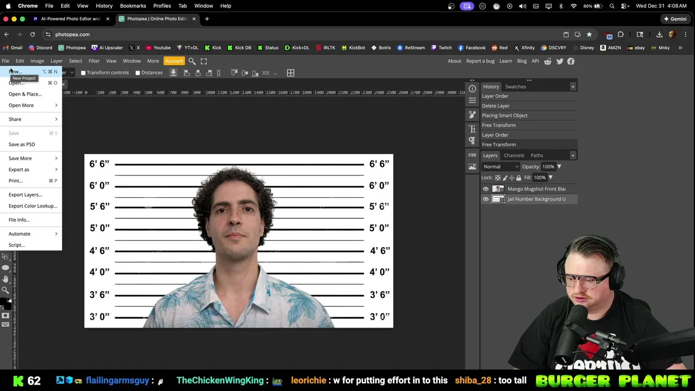The image size is (695, 391).
Task: Open the Blog link
Action: click(x=522, y=61)
